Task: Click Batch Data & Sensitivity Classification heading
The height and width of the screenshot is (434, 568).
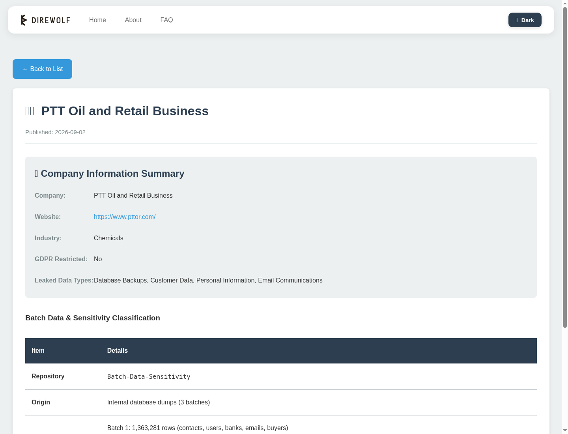Action: 93,318
